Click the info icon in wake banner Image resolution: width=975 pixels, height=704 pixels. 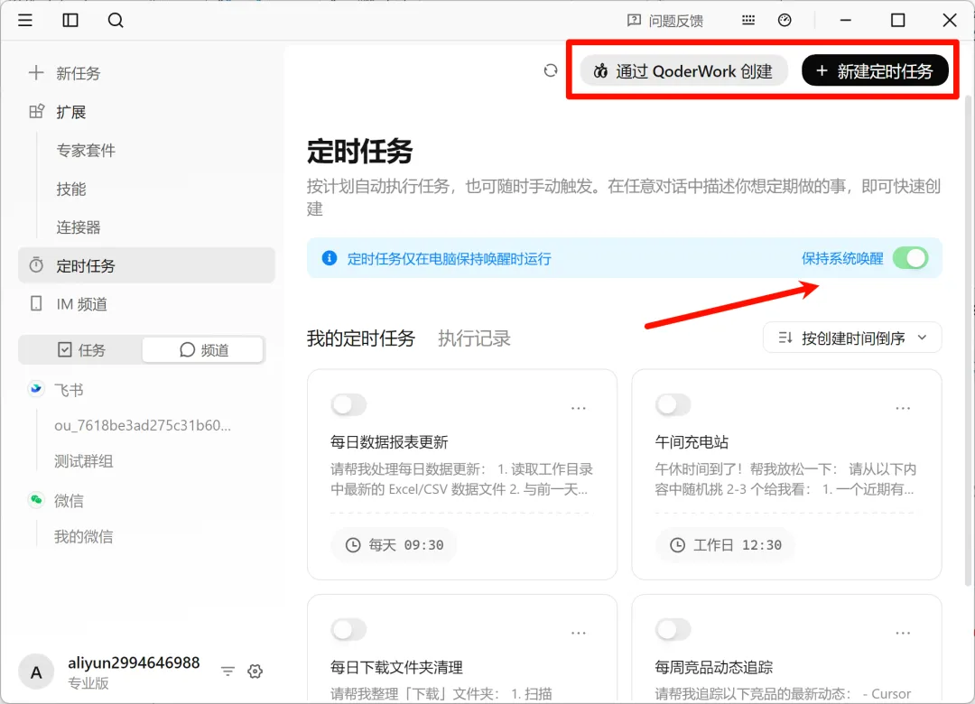click(330, 258)
